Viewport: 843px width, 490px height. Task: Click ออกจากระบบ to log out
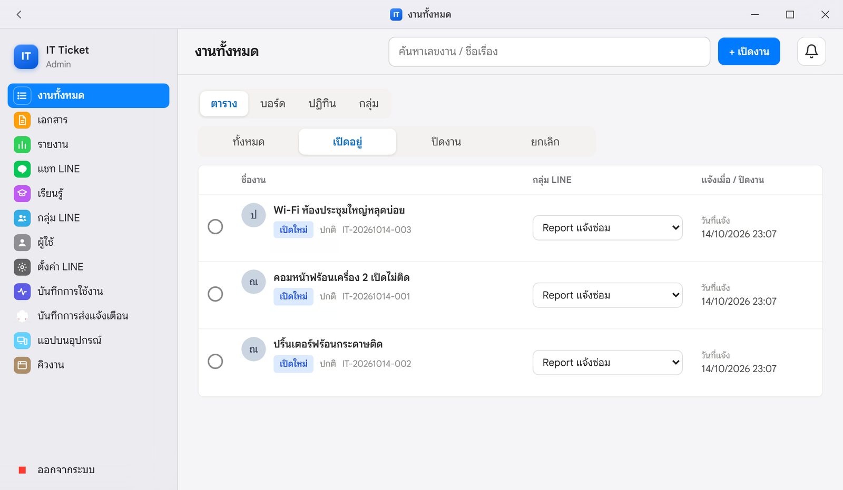pos(66,470)
